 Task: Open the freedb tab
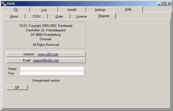(x=72, y=10)
